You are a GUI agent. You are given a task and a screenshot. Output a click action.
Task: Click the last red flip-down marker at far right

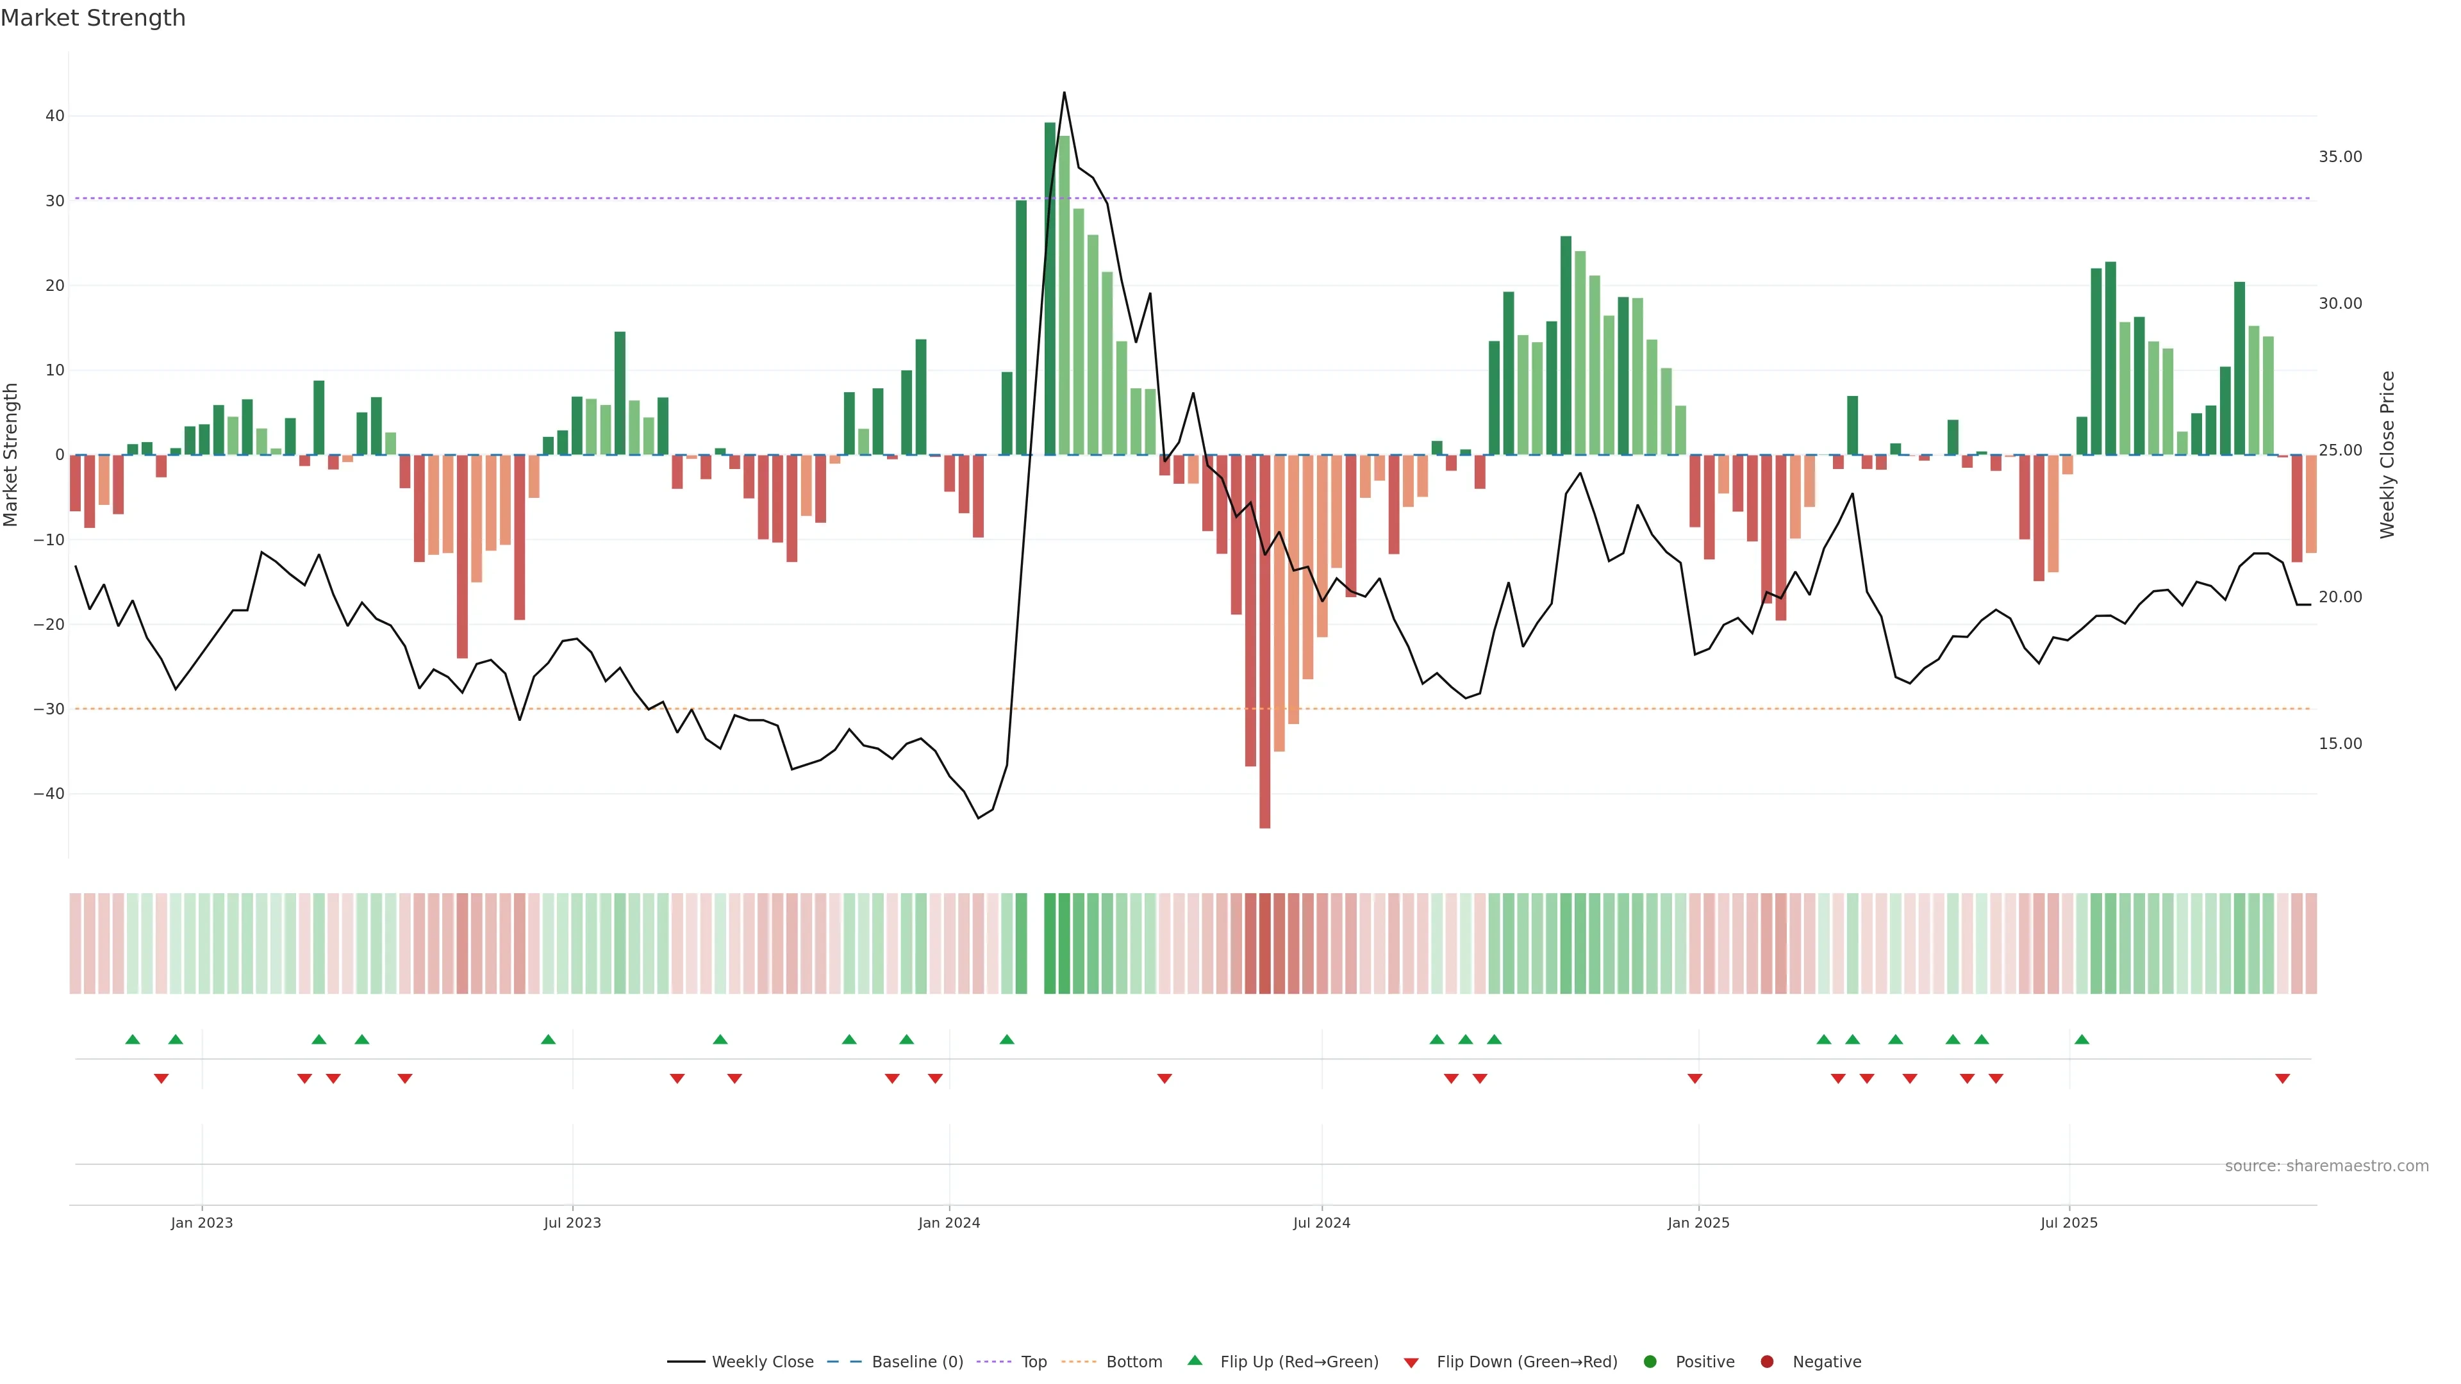click(2282, 1078)
